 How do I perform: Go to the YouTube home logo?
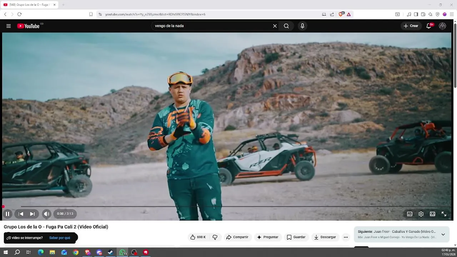(28, 26)
